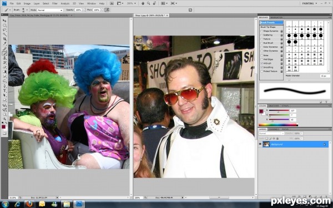Select the Gradient tool
This screenshot has height=208, width=333.
[x=4, y=72]
